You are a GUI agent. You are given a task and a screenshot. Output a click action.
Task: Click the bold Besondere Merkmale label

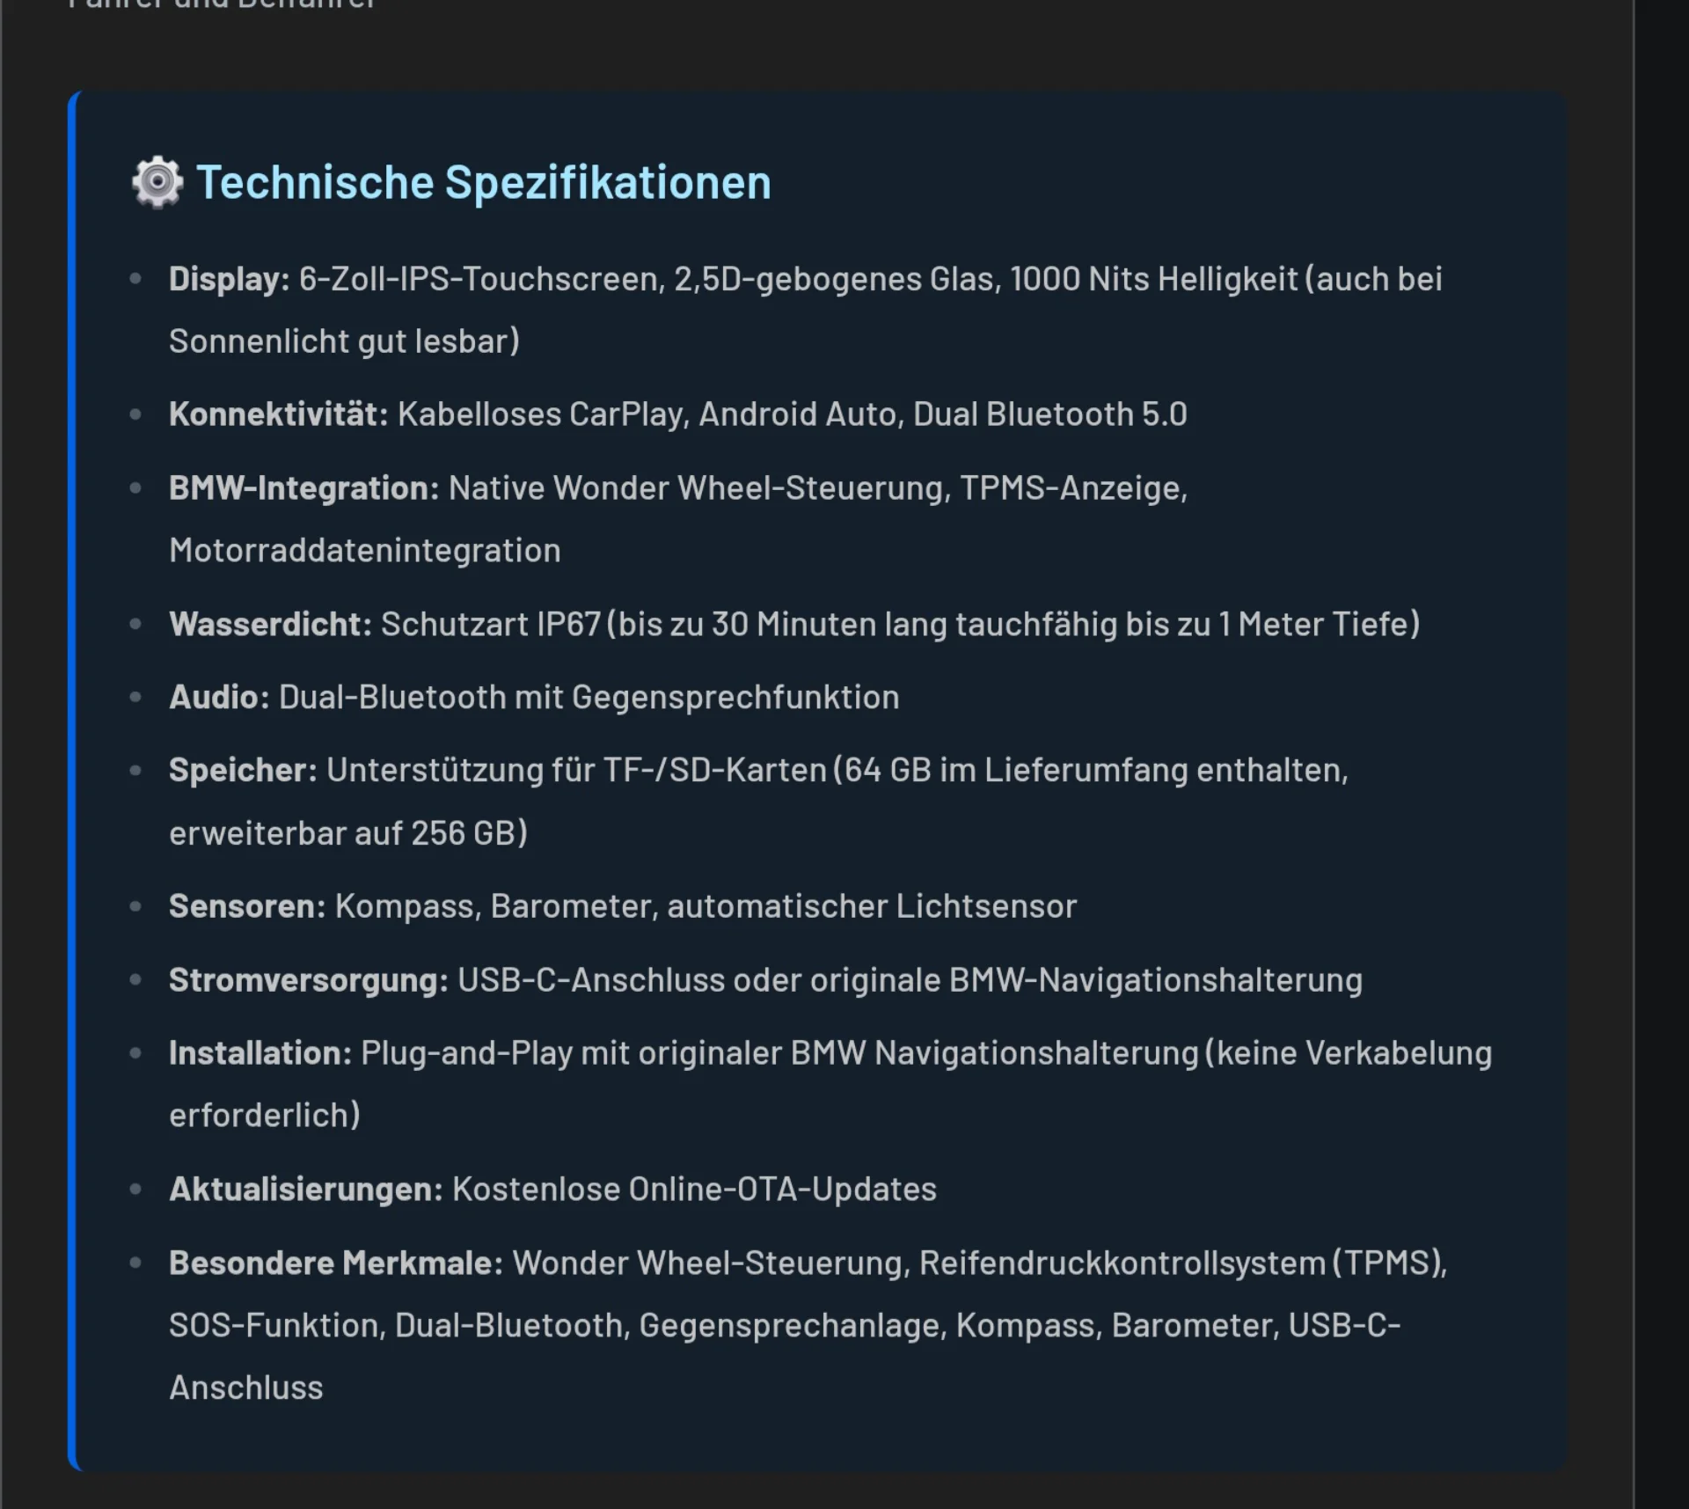335,1264
